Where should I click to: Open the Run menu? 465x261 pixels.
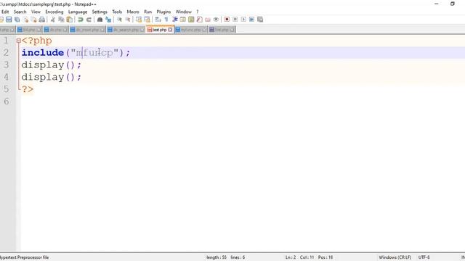click(x=147, y=12)
